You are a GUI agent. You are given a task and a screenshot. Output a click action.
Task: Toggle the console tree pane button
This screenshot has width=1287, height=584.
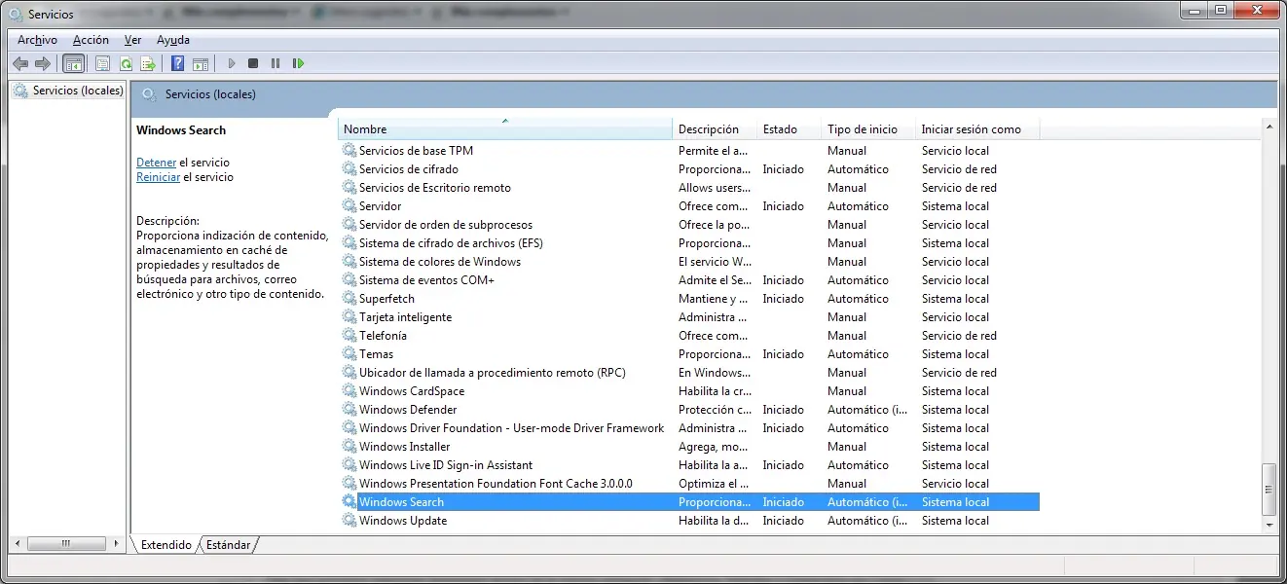[x=73, y=63]
